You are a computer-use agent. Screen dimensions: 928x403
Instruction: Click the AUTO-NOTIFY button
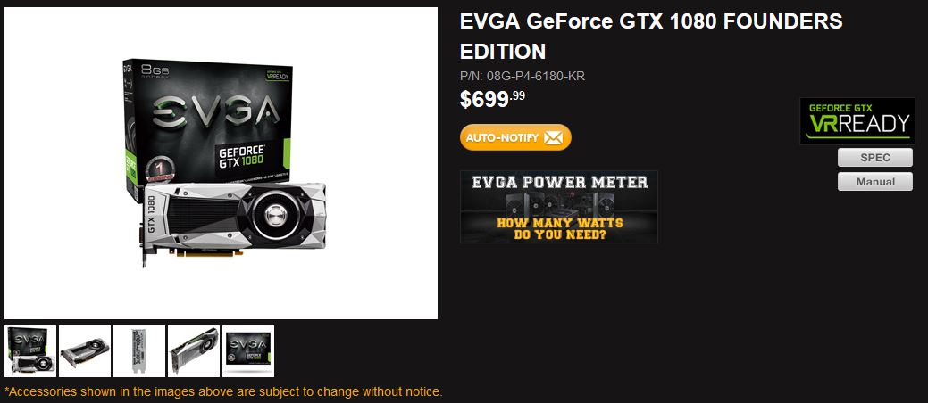point(515,137)
